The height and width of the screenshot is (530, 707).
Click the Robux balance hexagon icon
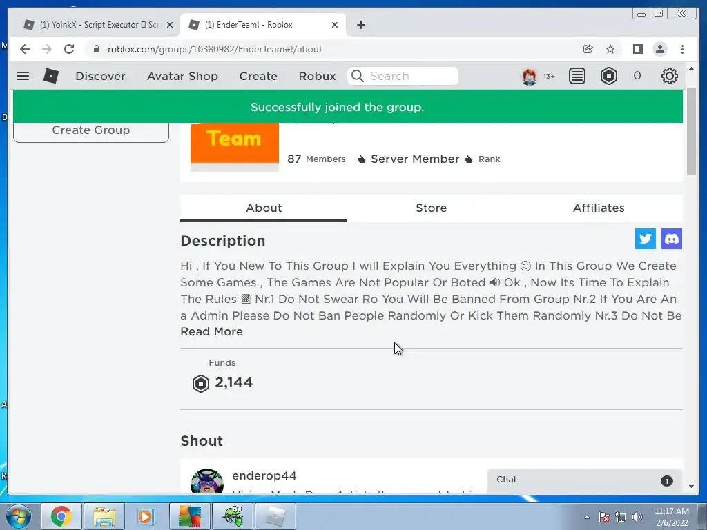coord(609,76)
